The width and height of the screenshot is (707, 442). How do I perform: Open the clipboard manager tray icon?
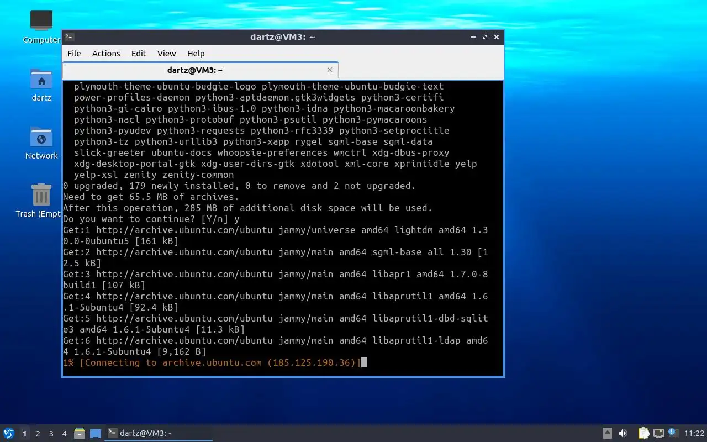click(x=643, y=434)
